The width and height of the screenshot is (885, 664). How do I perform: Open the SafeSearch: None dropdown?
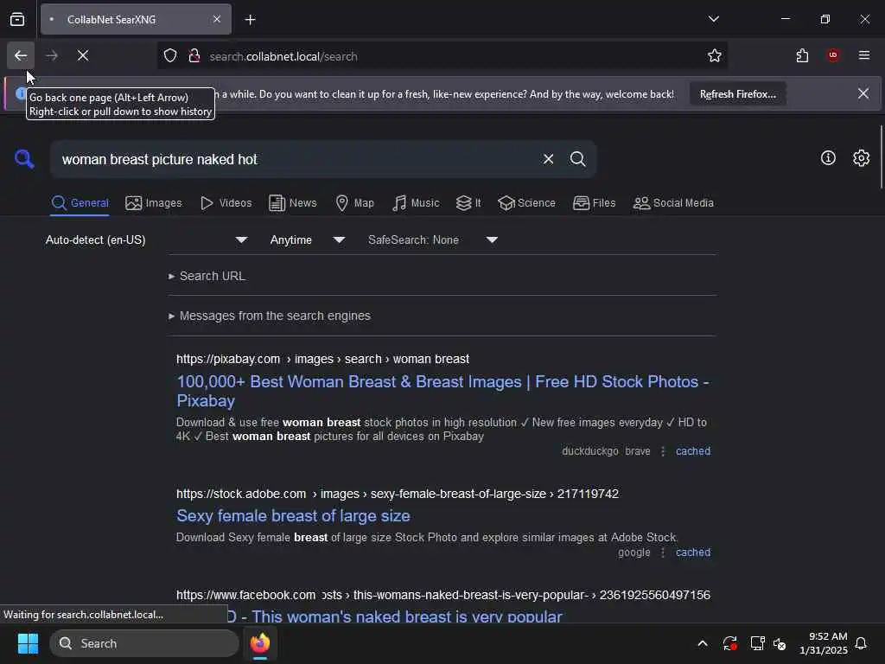pos(433,240)
